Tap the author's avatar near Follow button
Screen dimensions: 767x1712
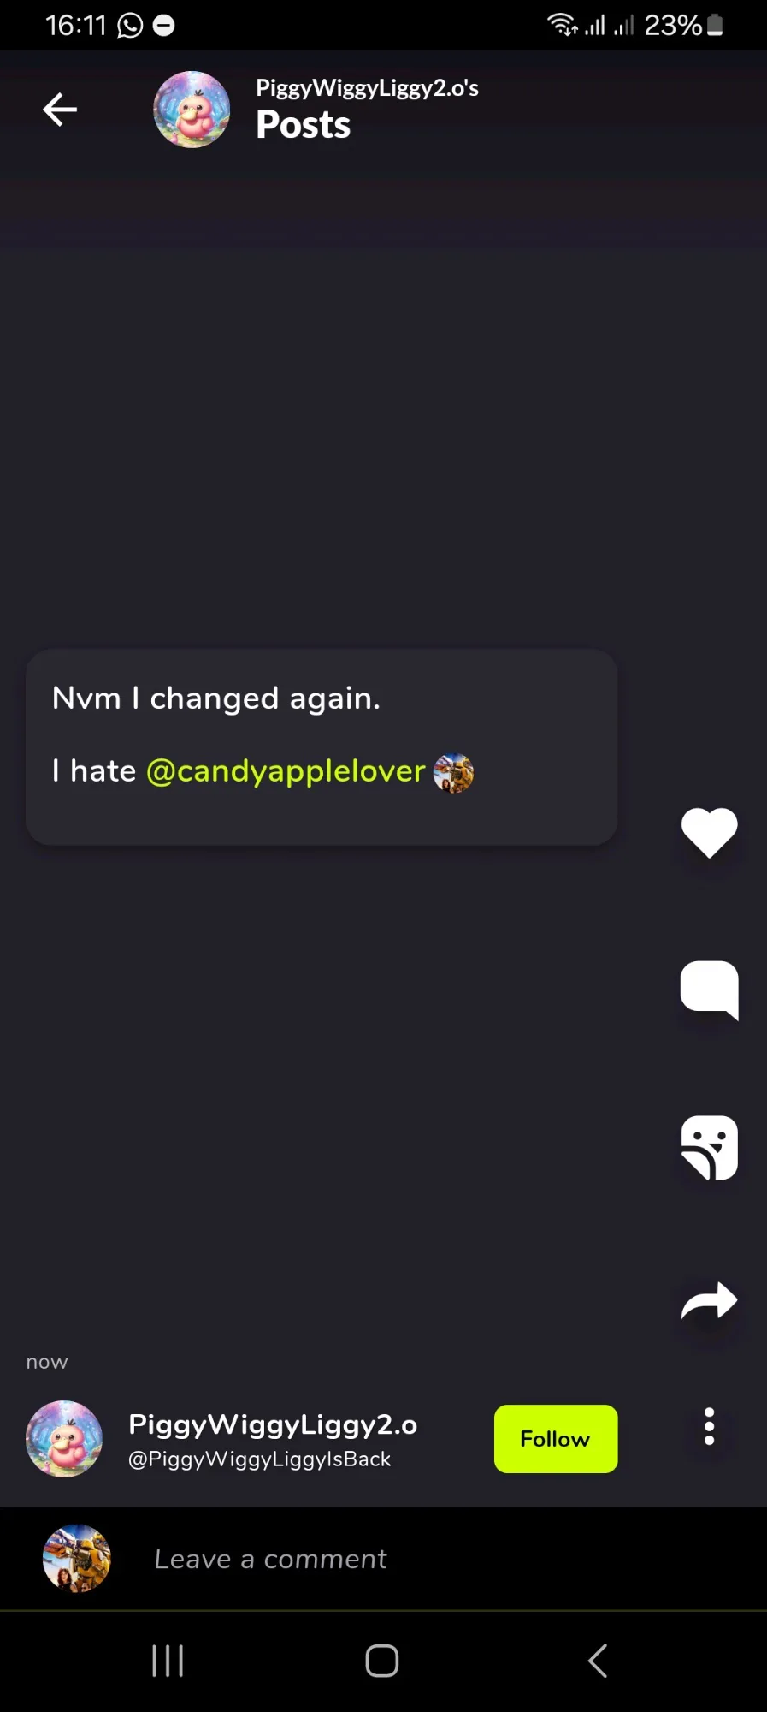click(x=64, y=1439)
